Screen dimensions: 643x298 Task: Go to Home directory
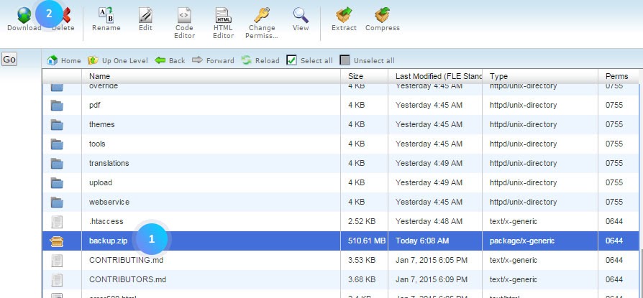pyautogui.click(x=63, y=60)
